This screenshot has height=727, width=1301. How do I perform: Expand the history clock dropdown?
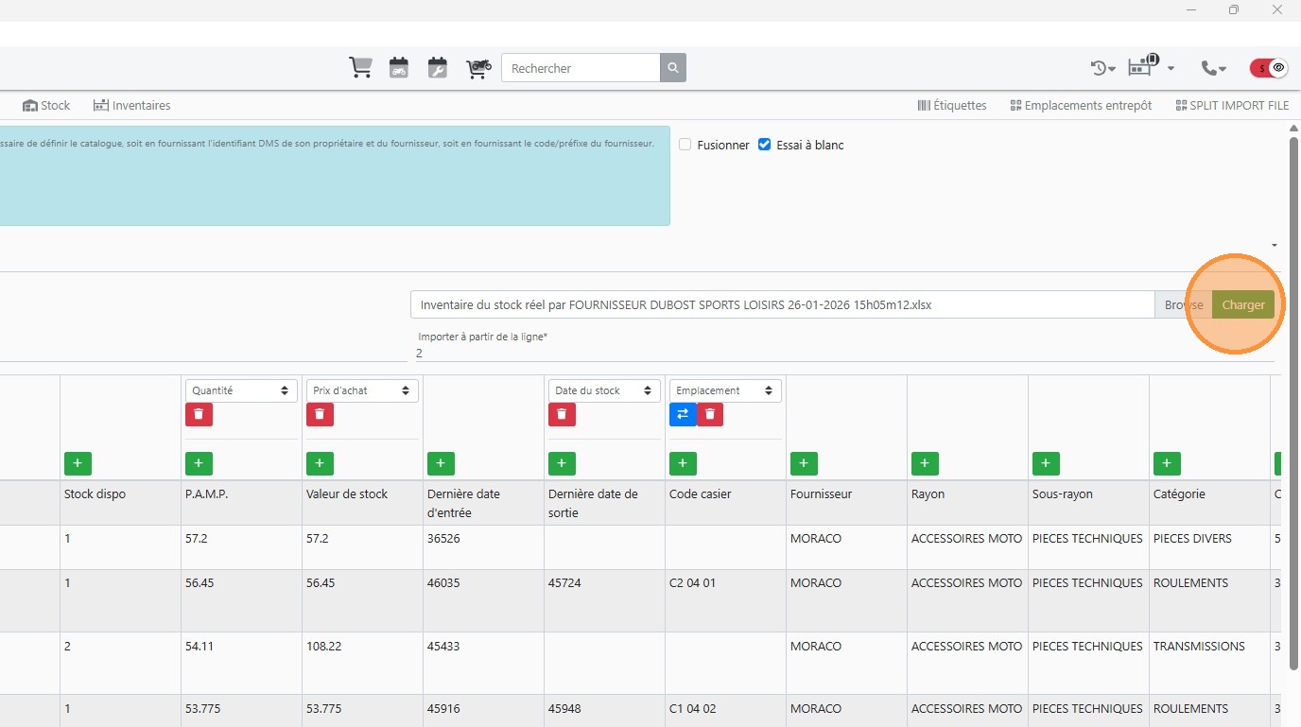(x=1102, y=68)
